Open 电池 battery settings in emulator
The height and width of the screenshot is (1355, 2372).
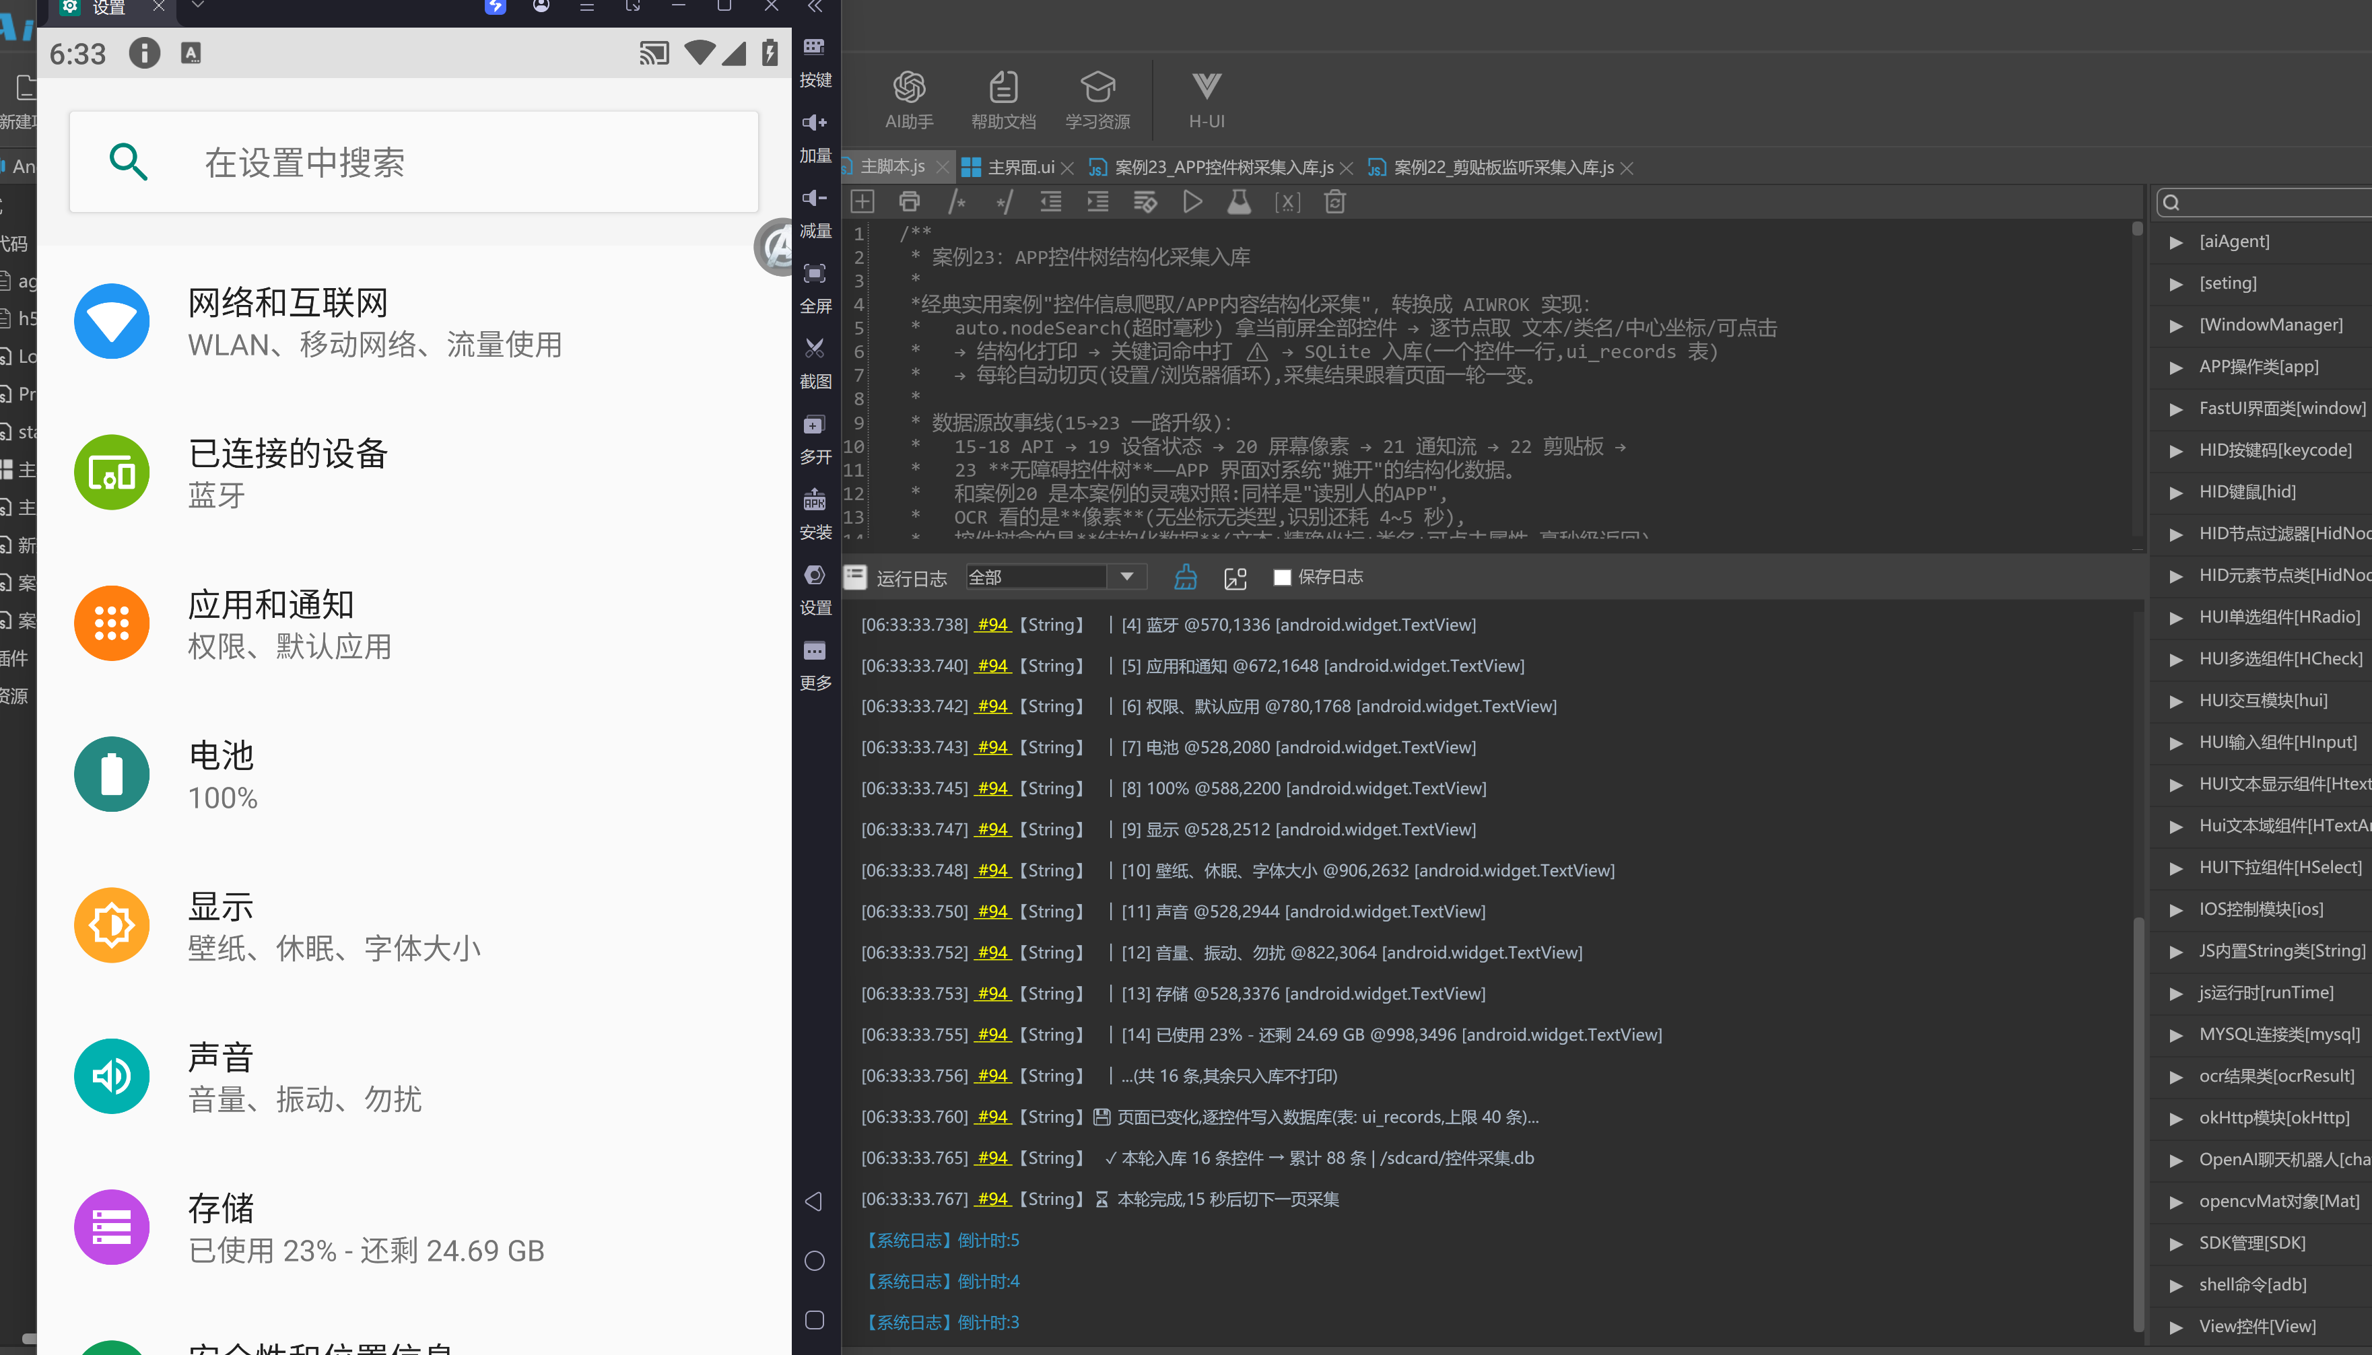pyautogui.click(x=414, y=774)
